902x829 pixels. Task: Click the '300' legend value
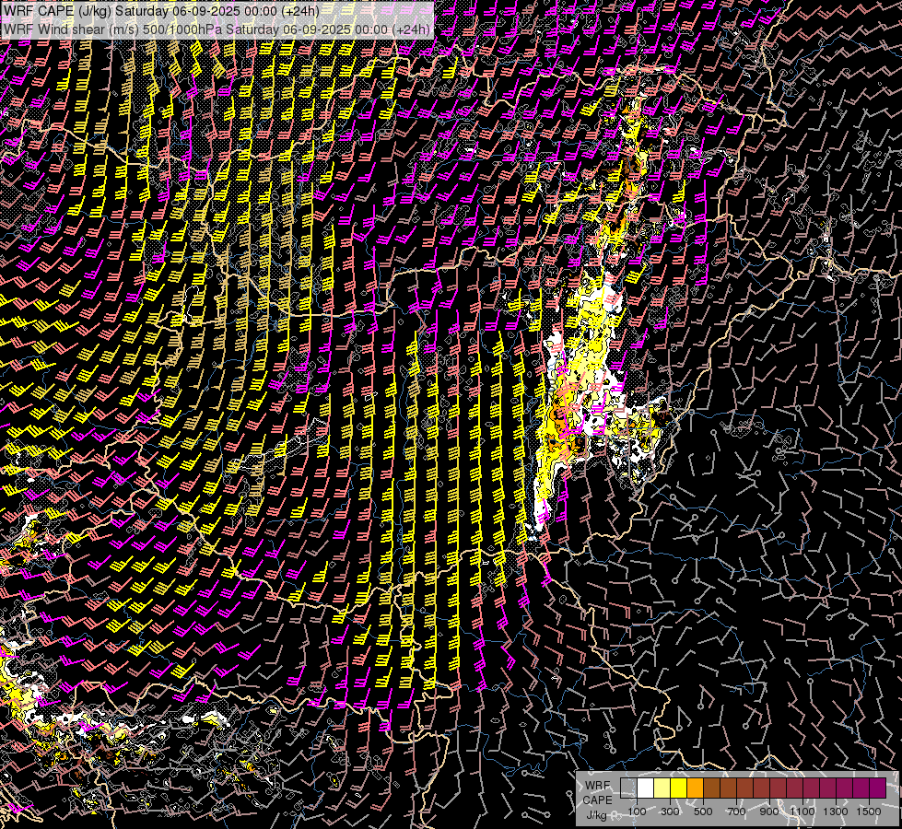[x=670, y=811]
